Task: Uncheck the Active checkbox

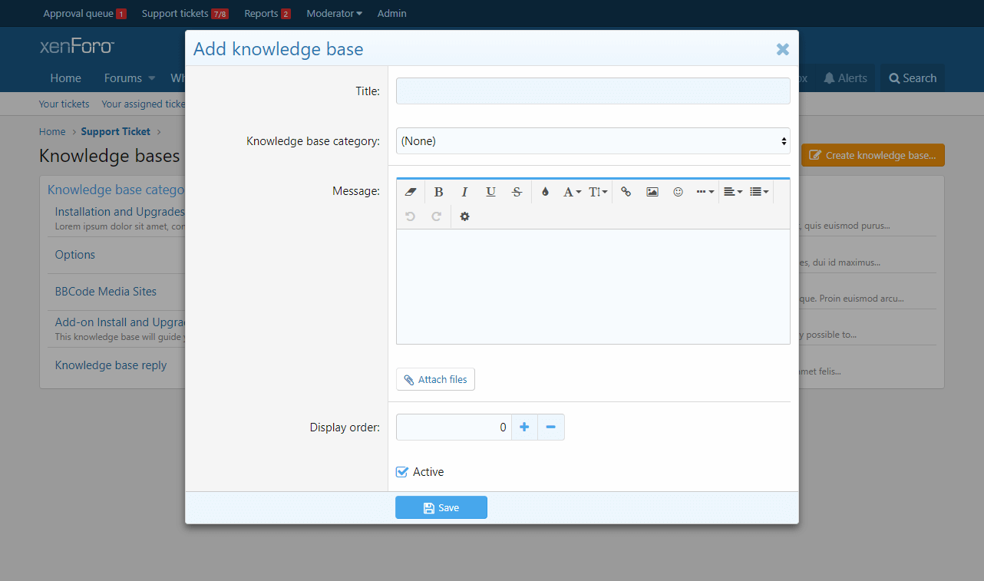Action: point(402,472)
